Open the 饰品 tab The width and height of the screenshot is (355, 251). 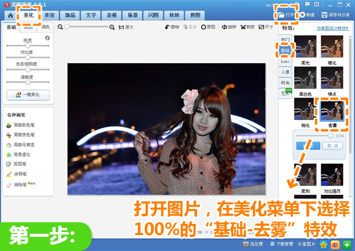(x=70, y=15)
